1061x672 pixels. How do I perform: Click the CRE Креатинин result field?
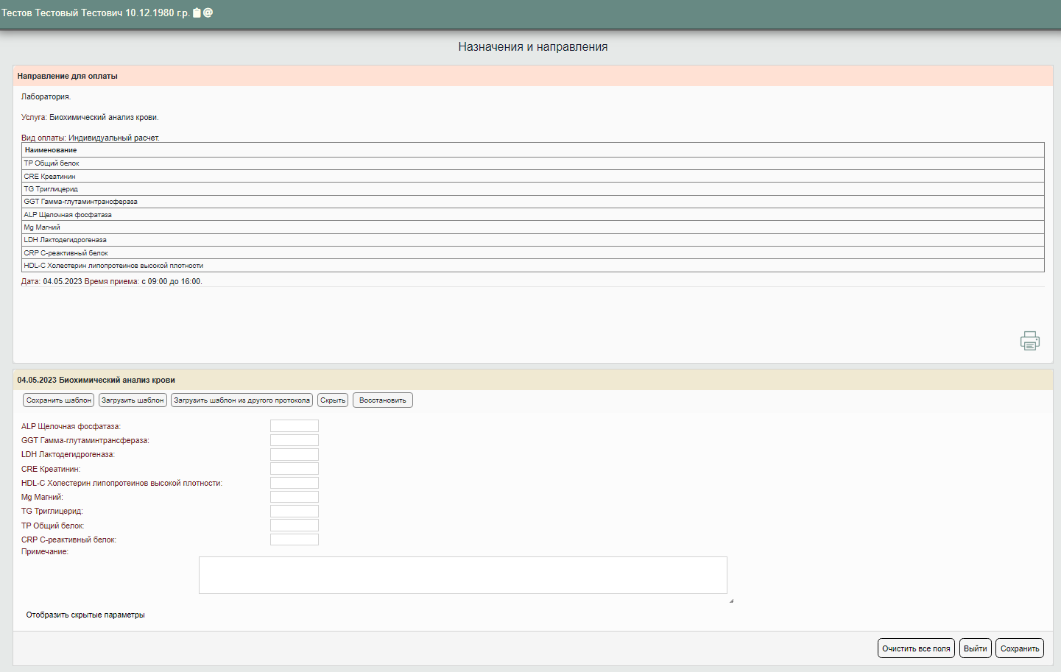point(294,469)
